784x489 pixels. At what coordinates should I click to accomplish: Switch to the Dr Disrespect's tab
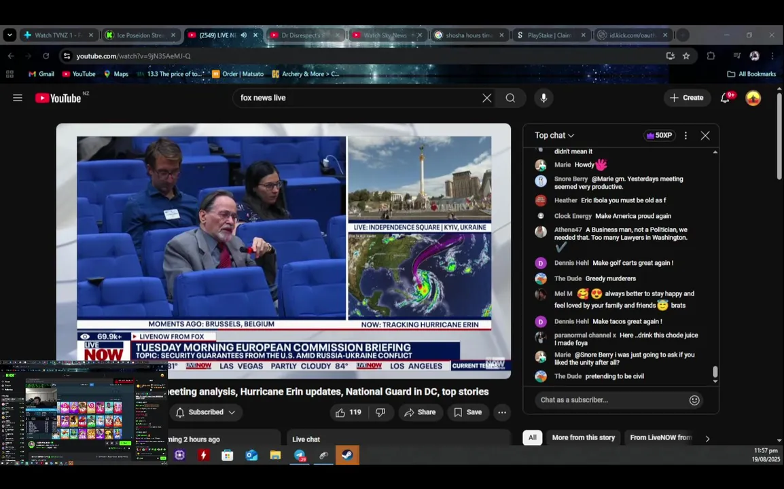(x=304, y=35)
